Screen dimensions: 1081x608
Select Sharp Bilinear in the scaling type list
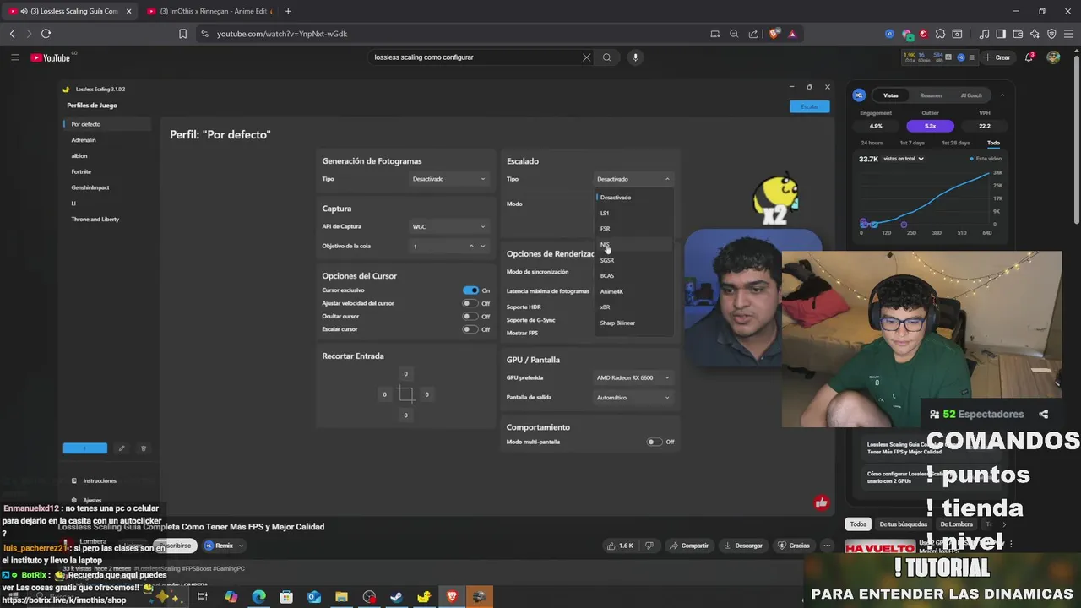point(634,323)
